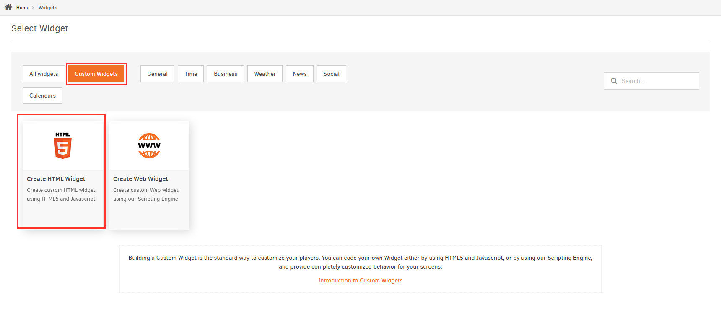The width and height of the screenshot is (721, 310).
Task: Select the Custom Widgets filter
Action: pos(96,74)
